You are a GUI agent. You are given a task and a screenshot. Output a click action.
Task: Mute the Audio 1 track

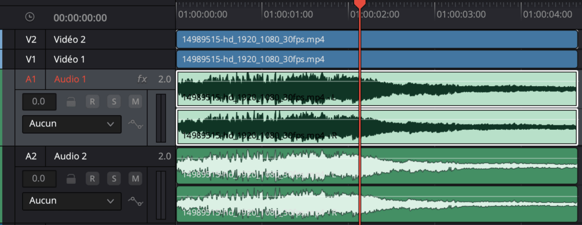(x=135, y=102)
